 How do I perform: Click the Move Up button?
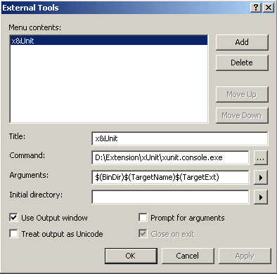(x=242, y=94)
